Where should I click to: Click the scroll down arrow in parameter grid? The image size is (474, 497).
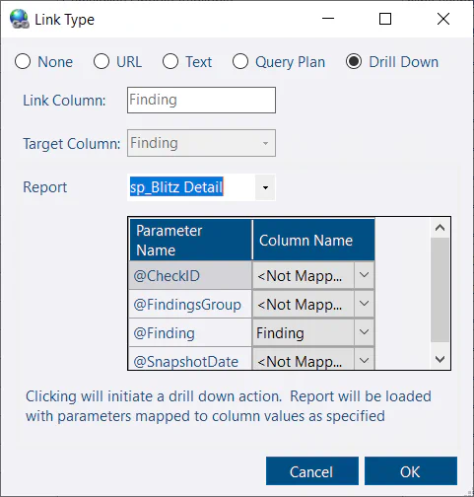pyautogui.click(x=440, y=359)
